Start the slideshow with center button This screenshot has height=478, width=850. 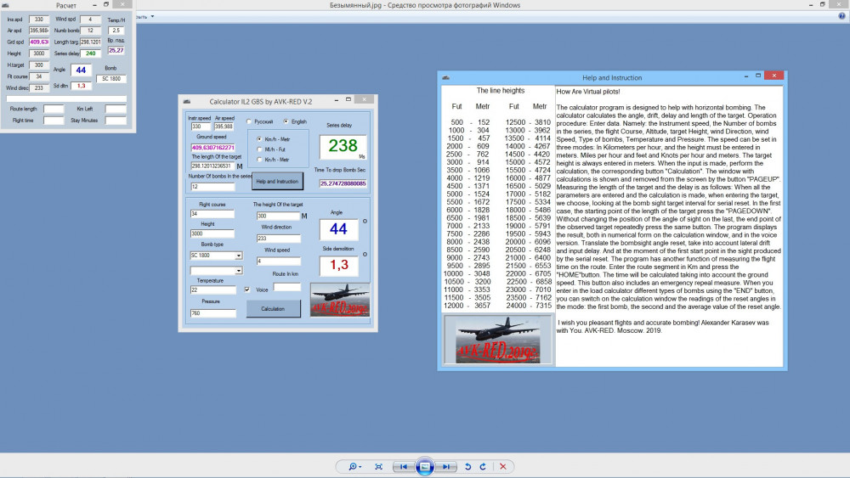[426, 466]
